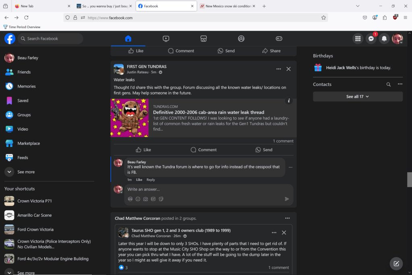Like the previous post in the top action bar
The height and width of the screenshot is (275, 412).
tap(136, 51)
